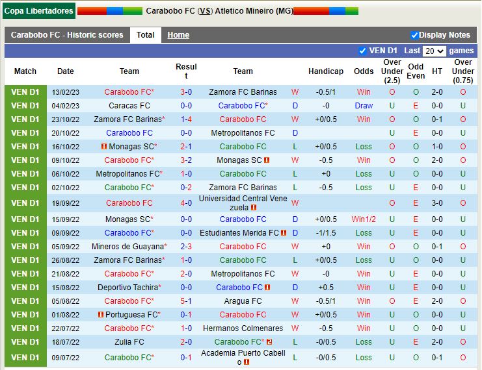Click the 5-1 score against Aragua FC
Image resolution: width=482 pixels, height=370 pixels.
186,301
